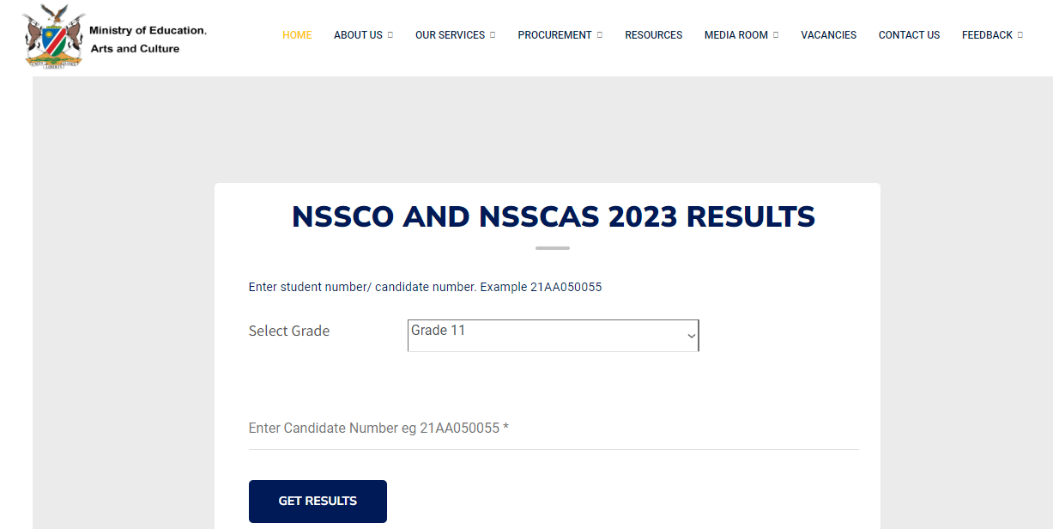Click the Ministry of Education title text
The height and width of the screenshot is (529, 1053).
[149, 38]
